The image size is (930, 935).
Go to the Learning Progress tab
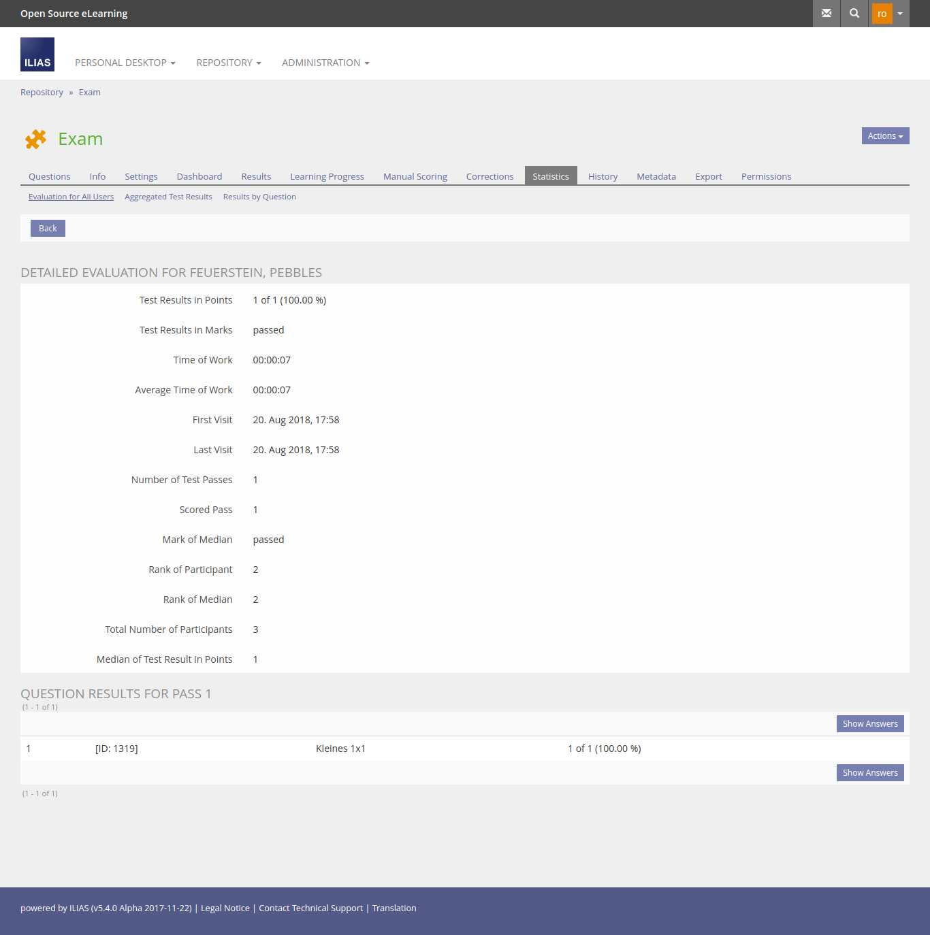[327, 176]
